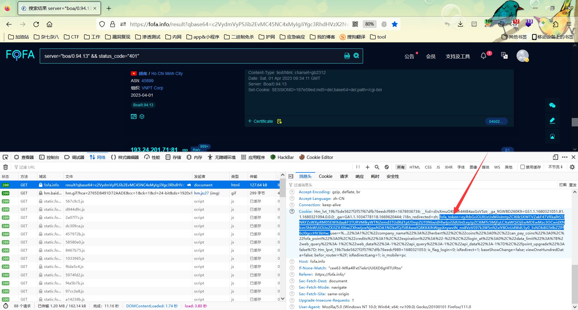
Task: Toggle the disable cache checkbox
Action: (523, 167)
